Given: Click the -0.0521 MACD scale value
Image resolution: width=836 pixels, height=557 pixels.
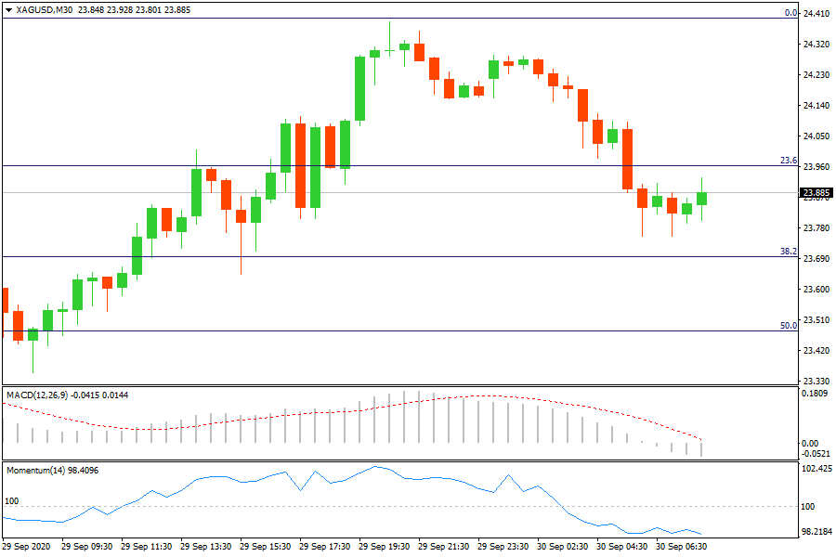Looking at the screenshot, I should (x=816, y=455).
